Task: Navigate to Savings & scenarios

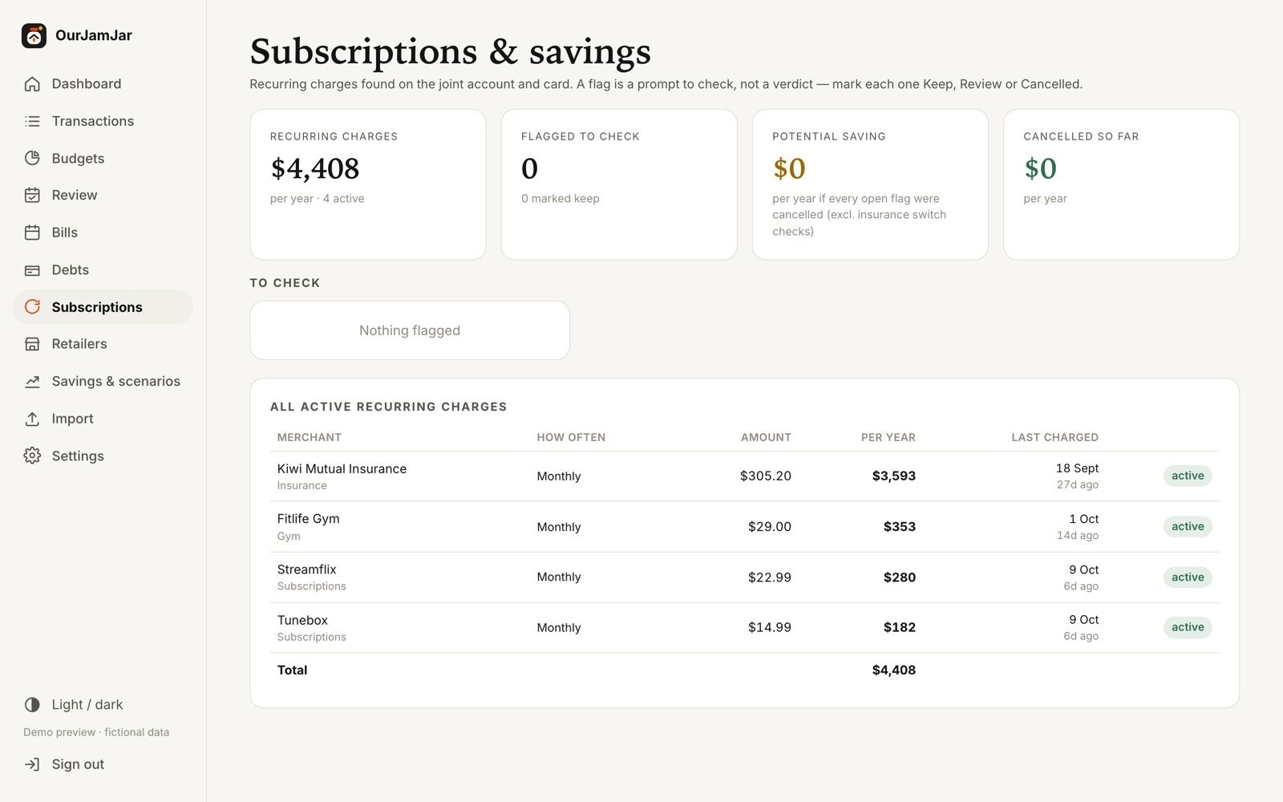Action: (116, 382)
